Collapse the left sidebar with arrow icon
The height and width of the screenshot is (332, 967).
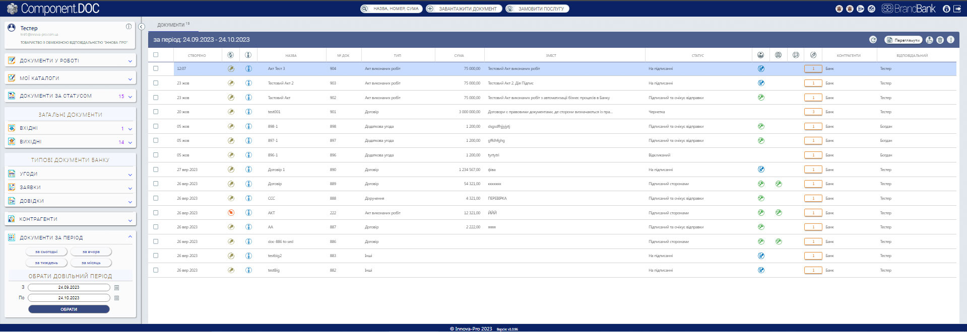click(142, 27)
